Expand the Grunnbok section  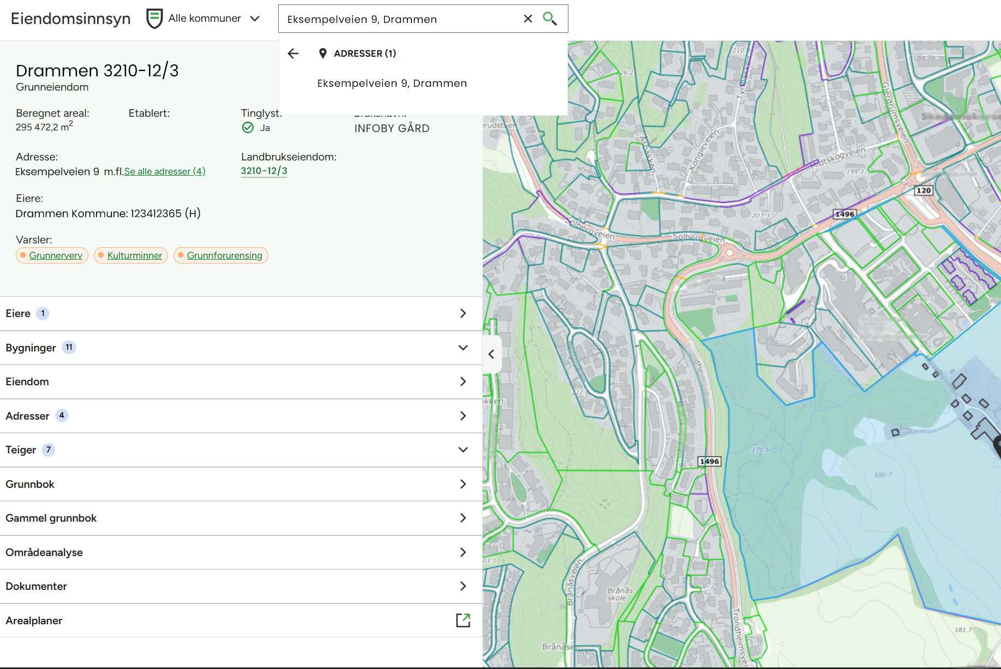click(241, 484)
